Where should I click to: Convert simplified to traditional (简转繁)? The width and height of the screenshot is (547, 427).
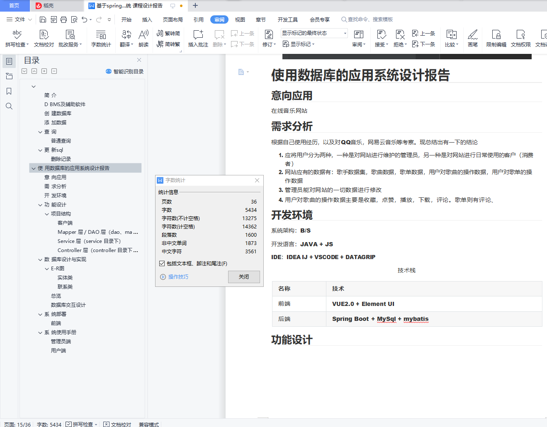coord(168,44)
